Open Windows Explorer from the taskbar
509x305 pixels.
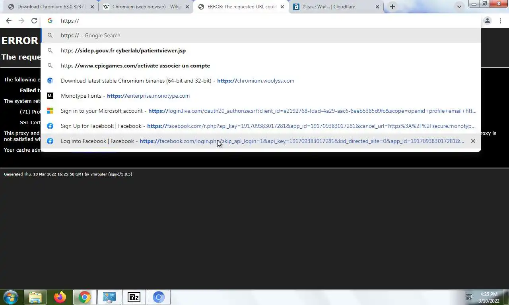(35, 297)
